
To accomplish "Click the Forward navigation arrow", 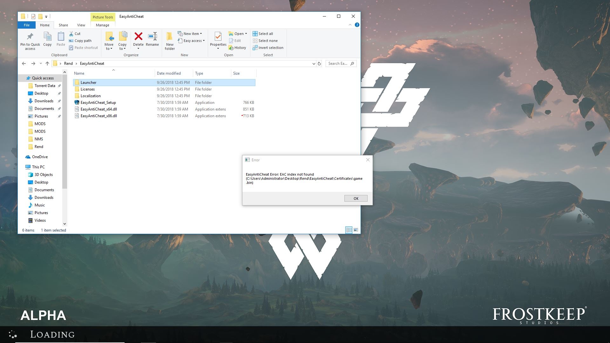I will click(33, 64).
